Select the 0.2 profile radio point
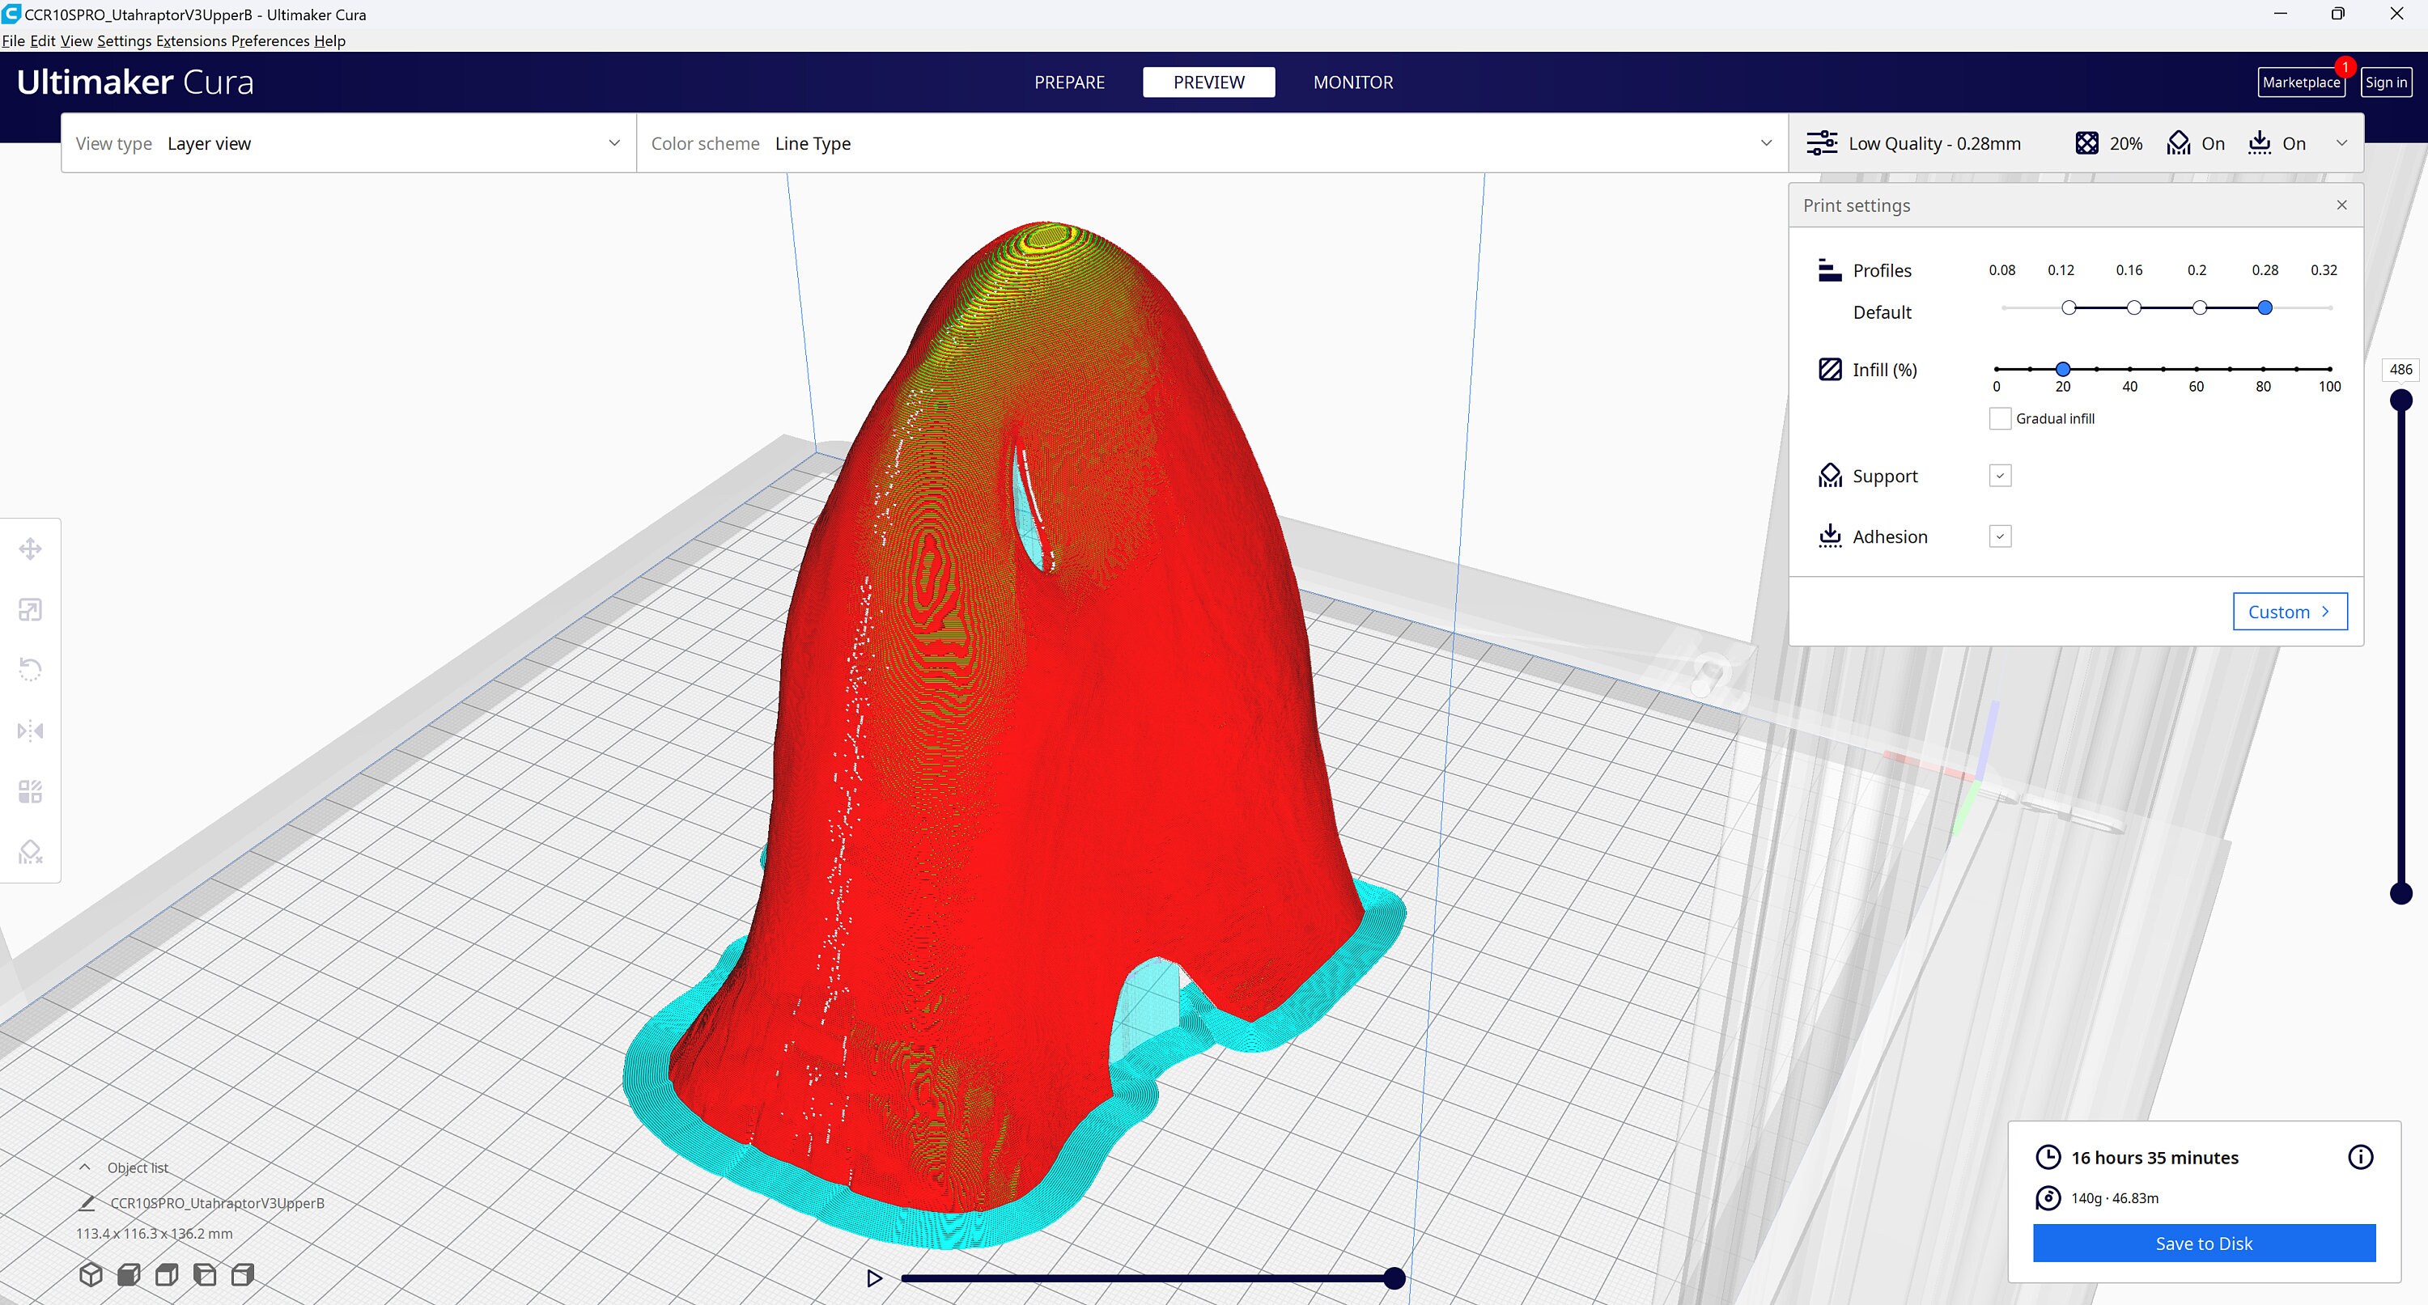This screenshot has height=1305, width=2428. click(2199, 308)
